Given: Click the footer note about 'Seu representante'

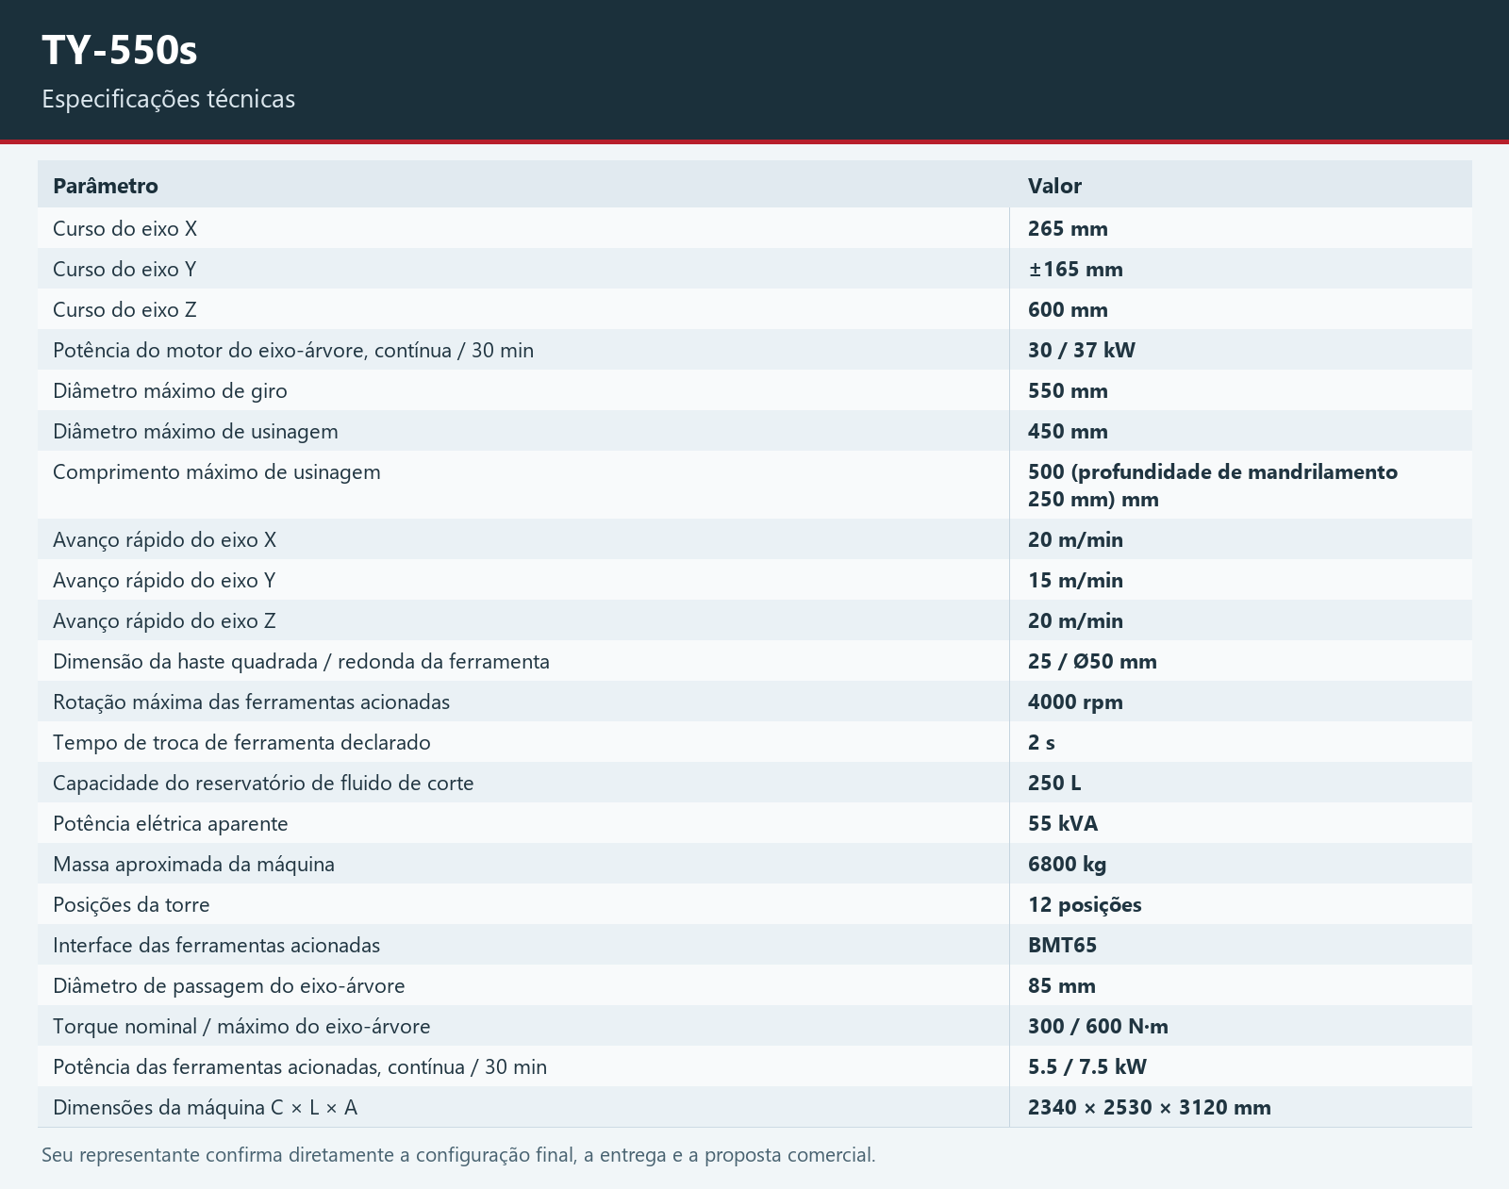Looking at the screenshot, I should click(x=458, y=1154).
